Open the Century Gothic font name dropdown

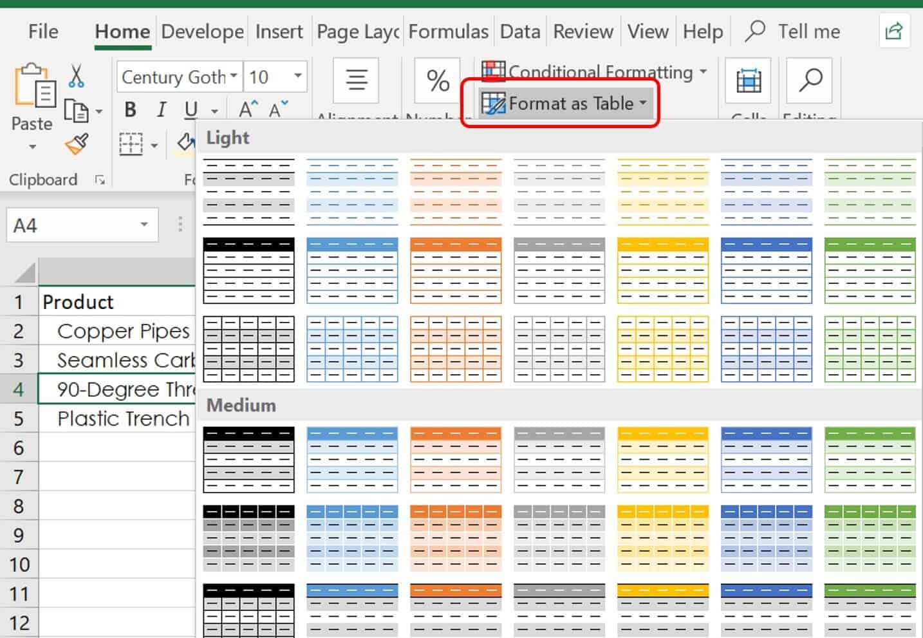click(233, 77)
